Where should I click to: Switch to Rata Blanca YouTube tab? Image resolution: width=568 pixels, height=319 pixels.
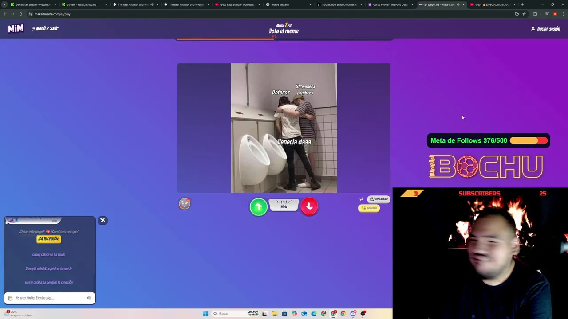pyautogui.click(x=237, y=4)
